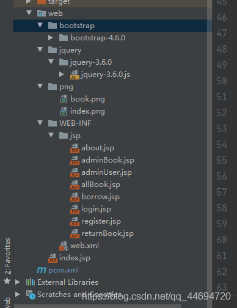Click the JSP icon of index.jsp
The image size is (237, 308).
pos(53,258)
